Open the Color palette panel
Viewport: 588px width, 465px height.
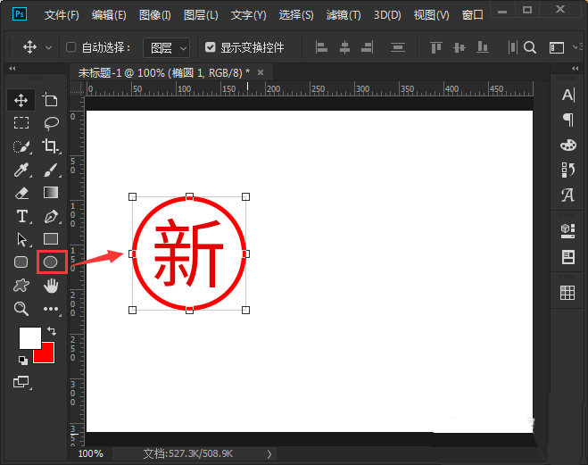(x=568, y=145)
